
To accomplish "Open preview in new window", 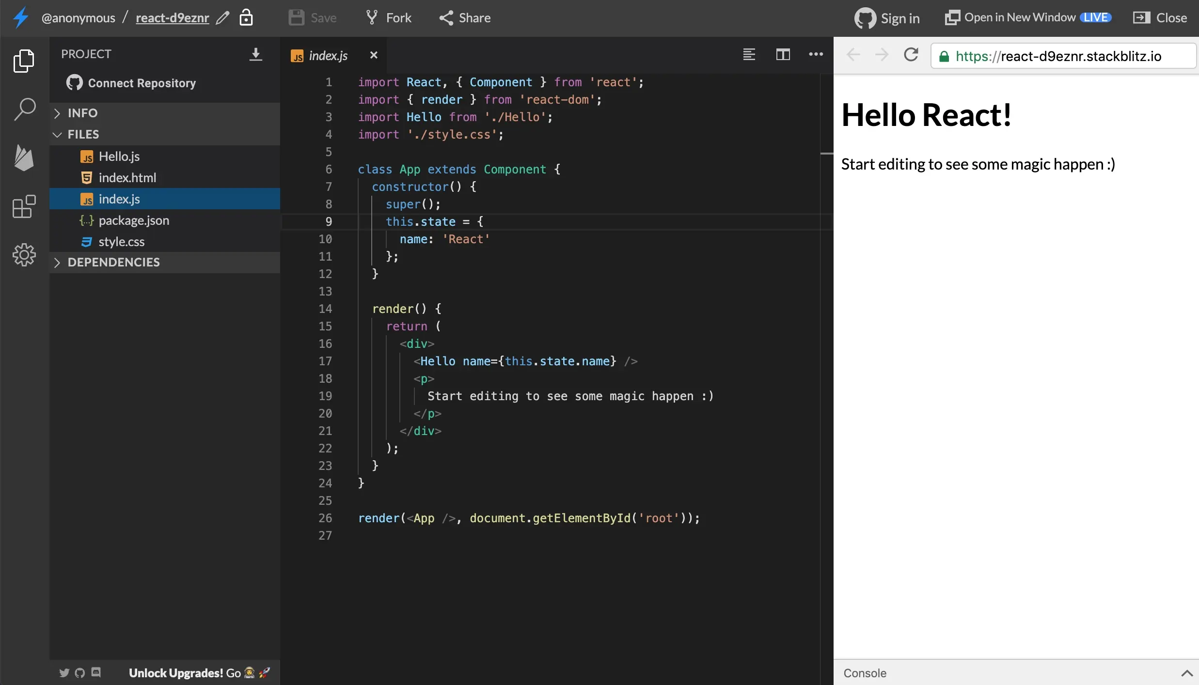I will pyautogui.click(x=1028, y=17).
